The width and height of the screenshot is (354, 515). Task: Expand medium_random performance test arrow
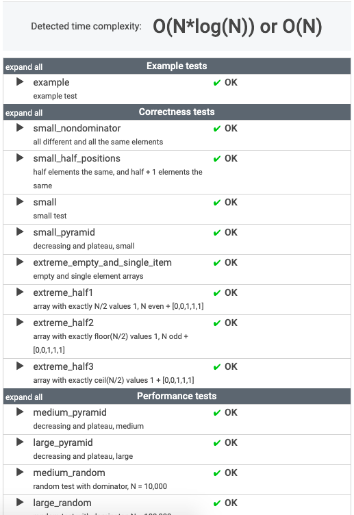pos(20,473)
